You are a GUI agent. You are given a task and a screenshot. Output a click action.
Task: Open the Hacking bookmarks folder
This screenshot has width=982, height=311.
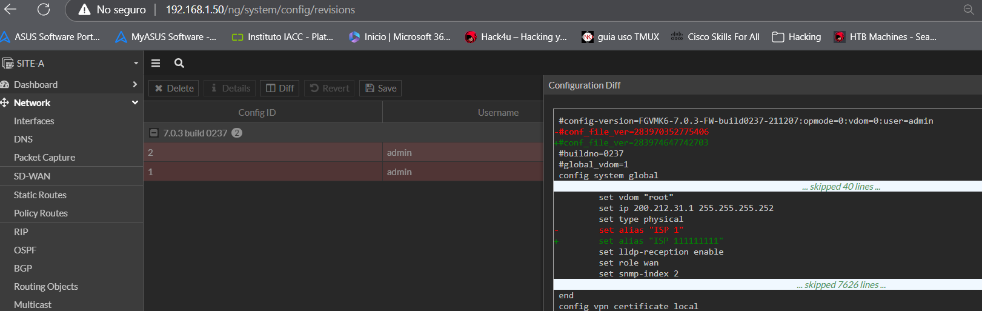point(797,37)
